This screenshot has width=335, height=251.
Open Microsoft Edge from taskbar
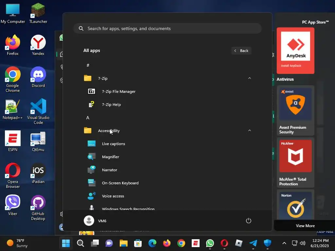coord(152,243)
